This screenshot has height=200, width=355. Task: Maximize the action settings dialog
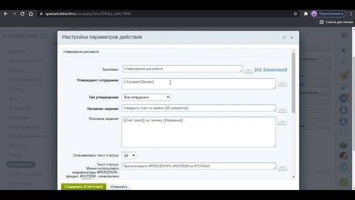pos(284,38)
